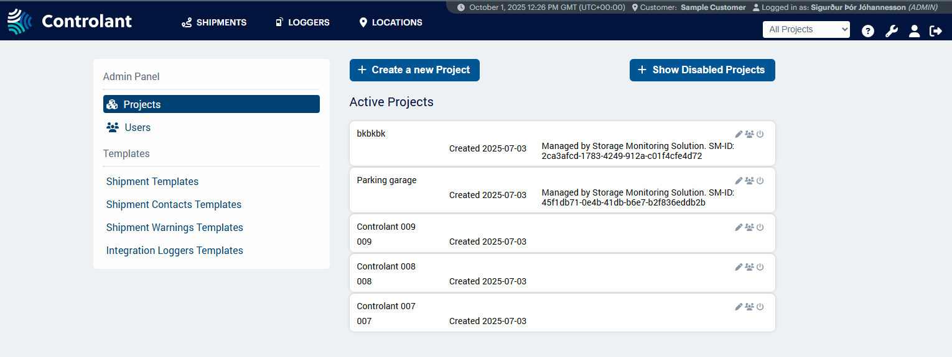The width and height of the screenshot is (952, 357).
Task: Click Created date of Controlant 009 row
Action: [488, 242]
